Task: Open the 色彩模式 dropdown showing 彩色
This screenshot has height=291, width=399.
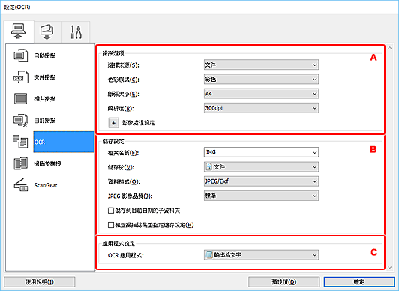Action: [x=261, y=79]
